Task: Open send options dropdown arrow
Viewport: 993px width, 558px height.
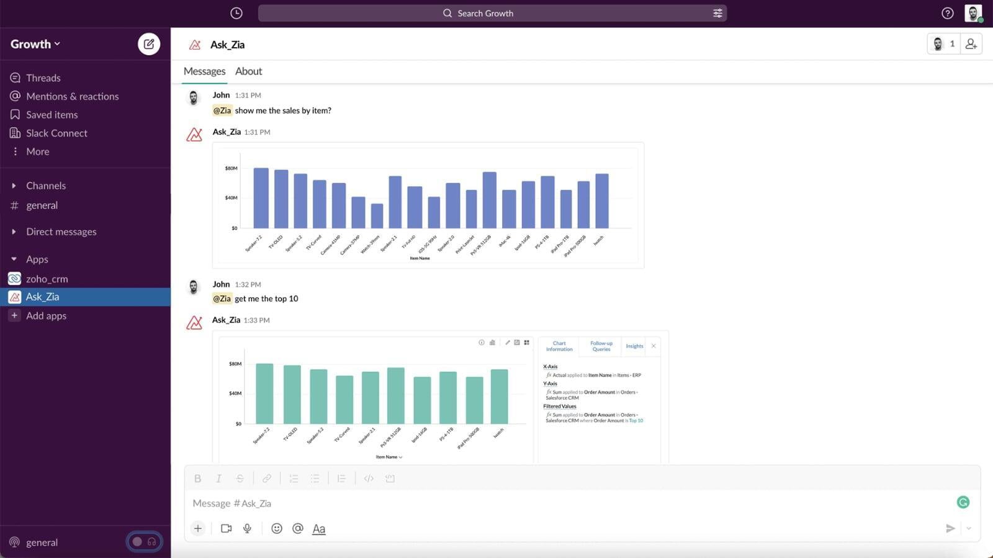Action: (969, 529)
